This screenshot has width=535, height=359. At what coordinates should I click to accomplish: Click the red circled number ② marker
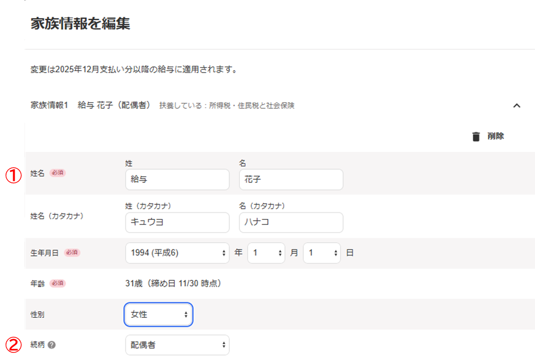click(x=13, y=345)
